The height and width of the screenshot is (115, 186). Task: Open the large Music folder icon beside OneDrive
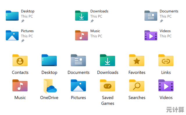pos(20,85)
